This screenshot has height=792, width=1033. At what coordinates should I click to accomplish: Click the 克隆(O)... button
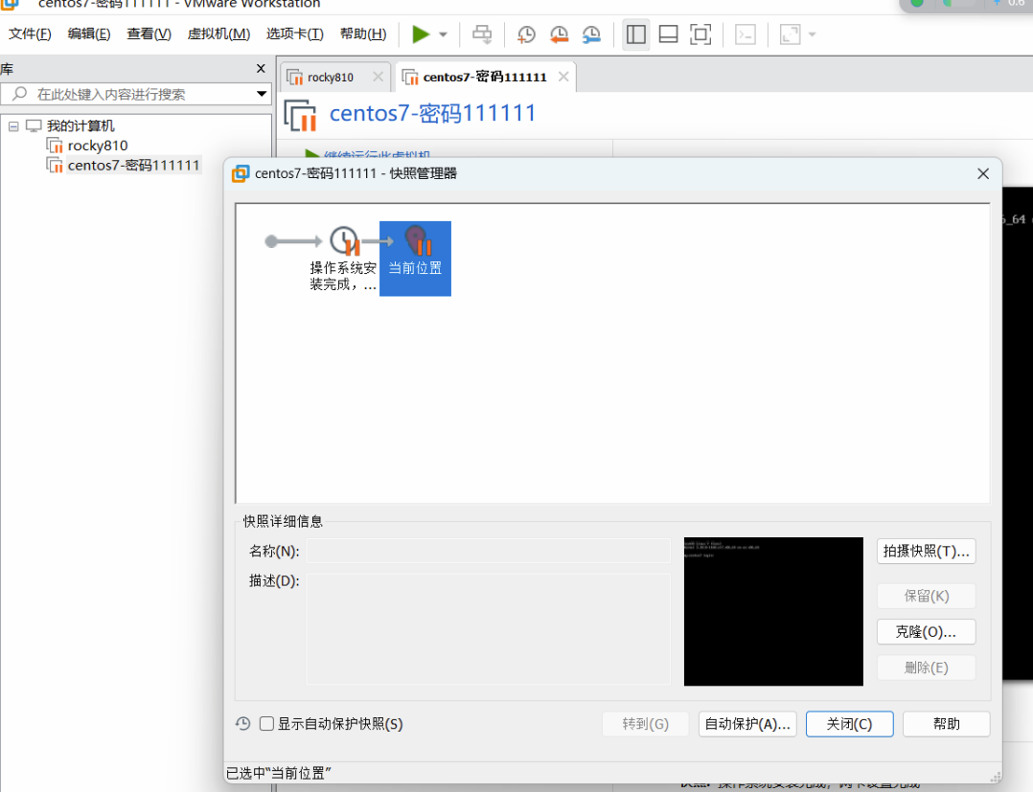(927, 632)
